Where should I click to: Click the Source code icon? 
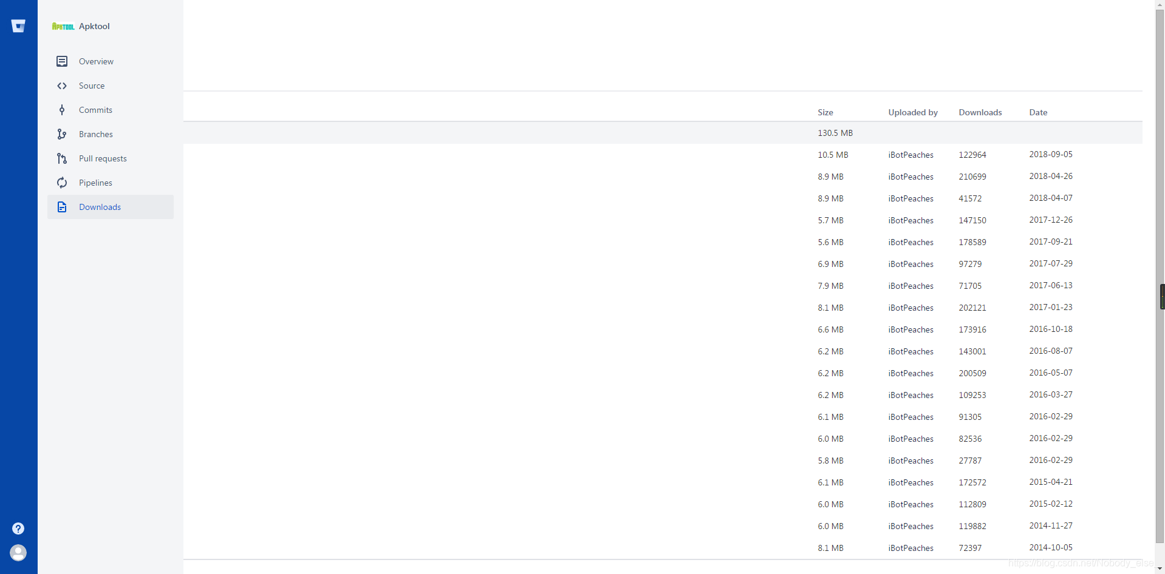pyautogui.click(x=62, y=86)
